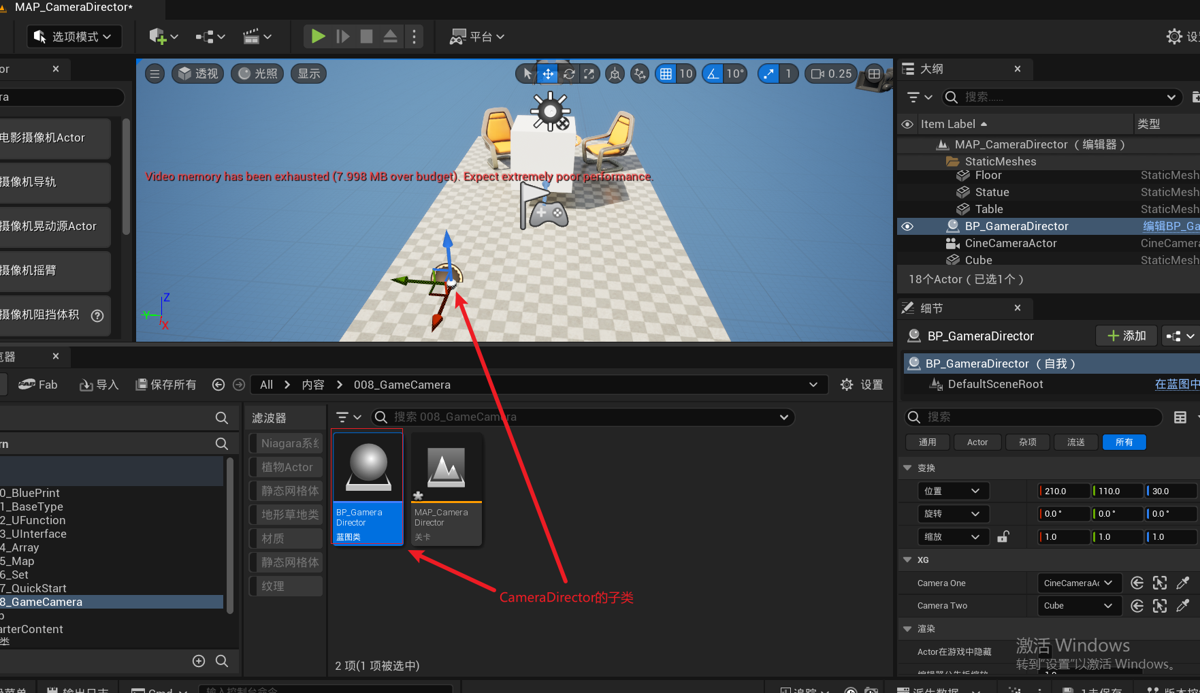1200x693 pixels.
Task: Collapse the StaticMeshes folder in outliner
Action: point(952,161)
